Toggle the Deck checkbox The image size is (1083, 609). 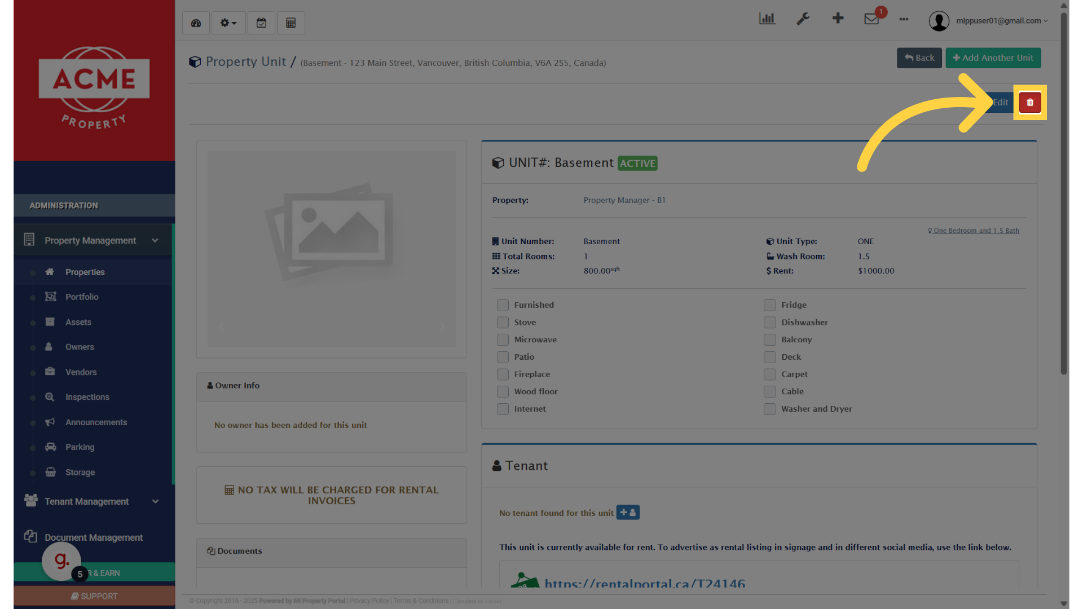tap(770, 358)
